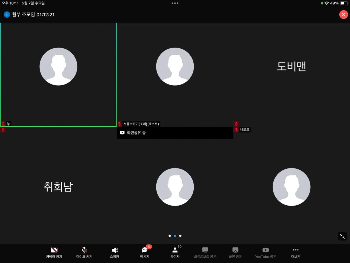The width and height of the screenshot is (350, 263).
Task: Click the participant count 10
Action: coord(180,247)
